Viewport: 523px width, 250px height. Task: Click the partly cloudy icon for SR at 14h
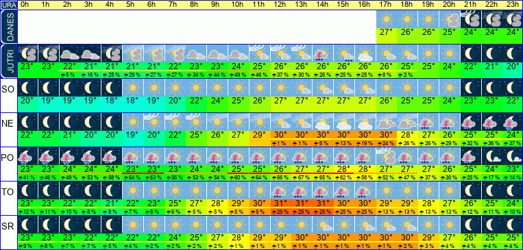coord(324,225)
